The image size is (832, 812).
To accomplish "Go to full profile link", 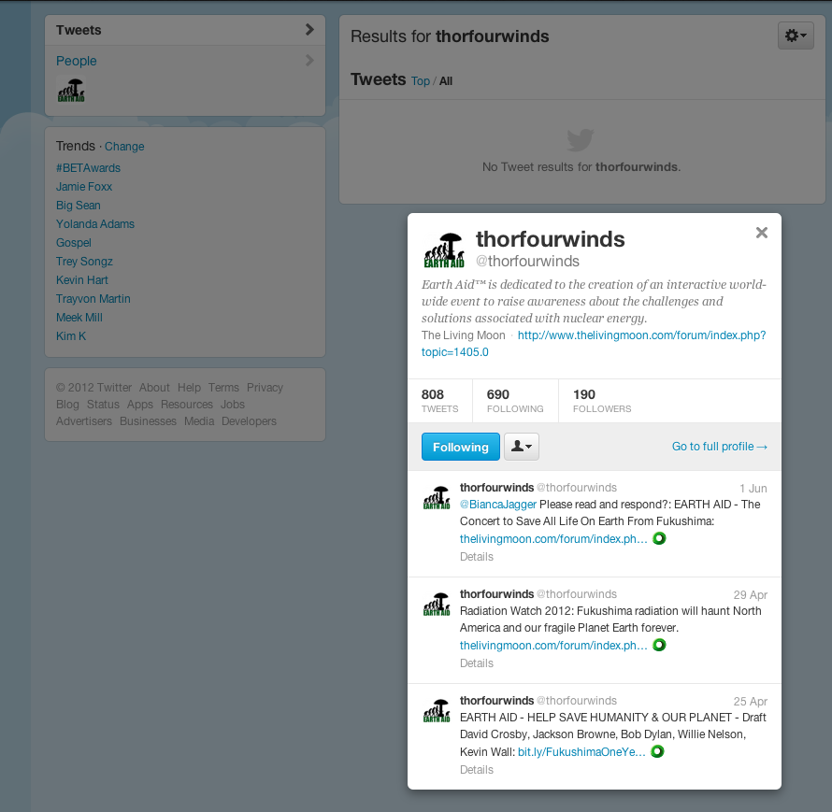I will pyautogui.click(x=719, y=447).
